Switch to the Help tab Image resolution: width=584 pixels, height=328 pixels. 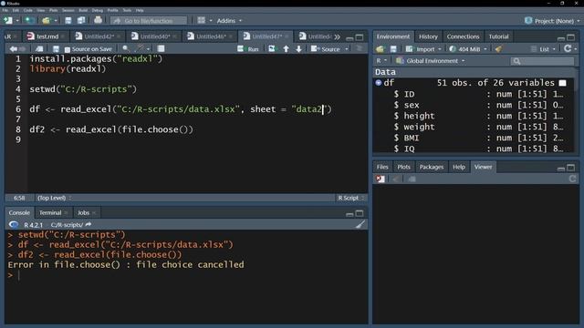(459, 167)
